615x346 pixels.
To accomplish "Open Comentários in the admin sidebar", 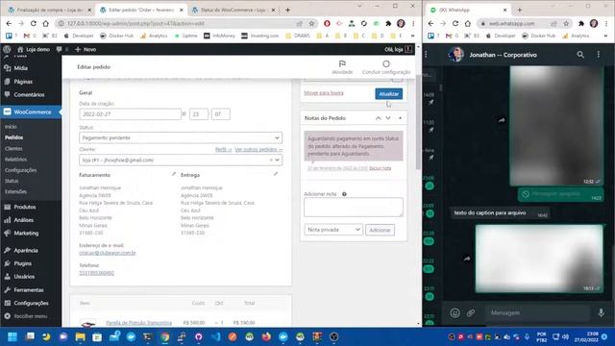I will [29, 94].
